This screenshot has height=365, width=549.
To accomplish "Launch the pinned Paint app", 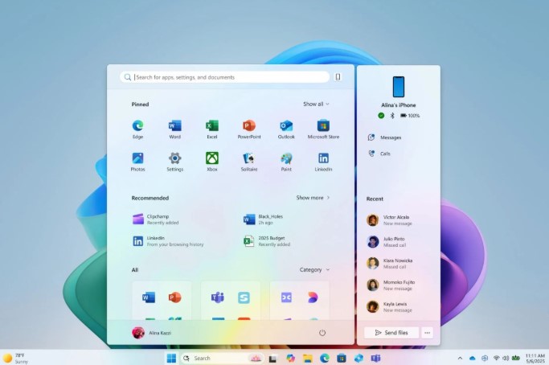I will pos(286,162).
